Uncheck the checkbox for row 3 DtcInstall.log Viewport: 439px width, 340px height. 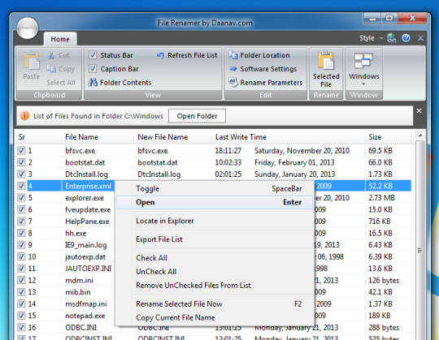[22, 174]
